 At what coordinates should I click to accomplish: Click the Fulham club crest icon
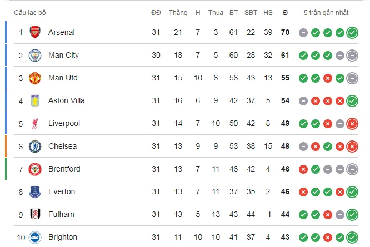[36, 214]
